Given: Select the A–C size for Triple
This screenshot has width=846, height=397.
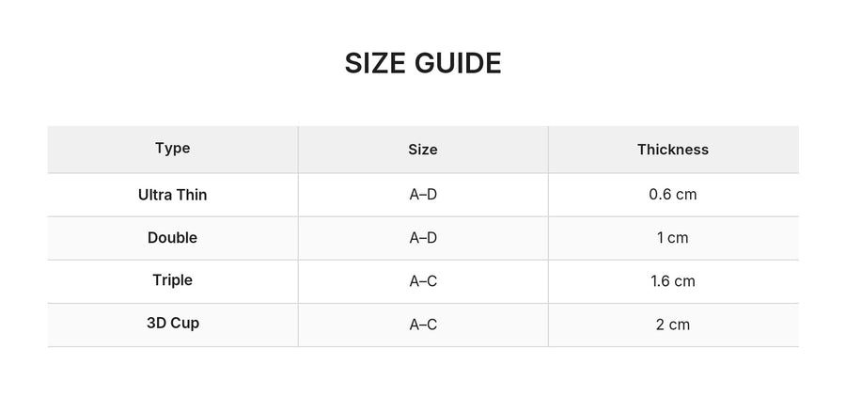Looking at the screenshot, I should tap(423, 281).
